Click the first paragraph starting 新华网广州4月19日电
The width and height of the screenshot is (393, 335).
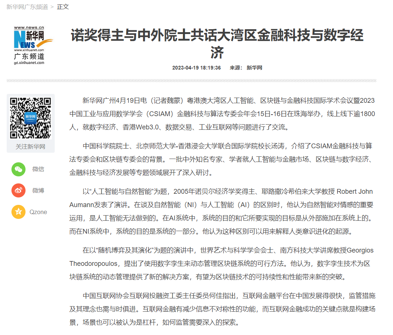click(222, 114)
